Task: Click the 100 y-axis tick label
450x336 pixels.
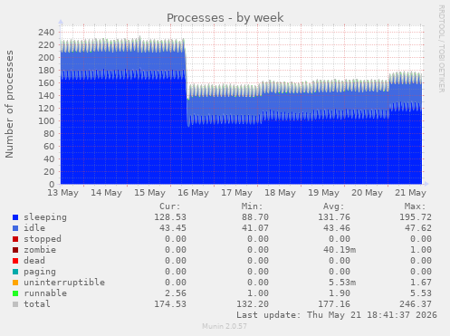Action: point(46,121)
